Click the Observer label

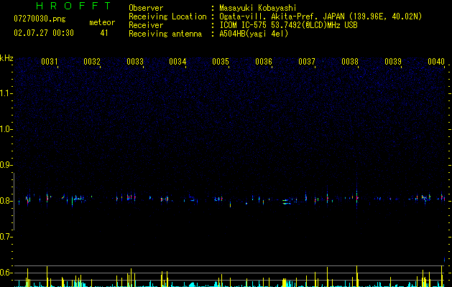[x=146, y=8]
